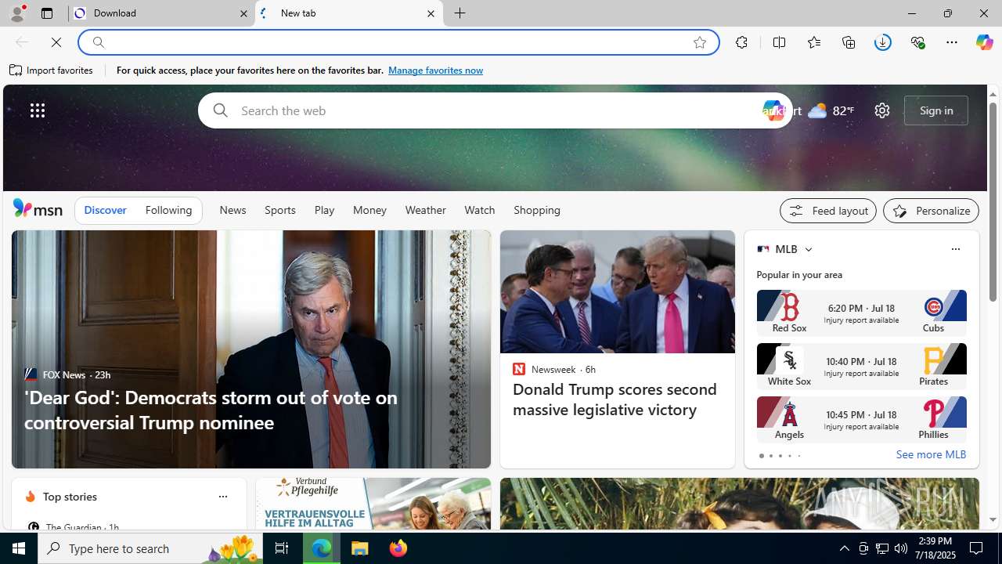The width and height of the screenshot is (1002, 564).
Task: Open a new browser tab
Action: [x=460, y=13]
